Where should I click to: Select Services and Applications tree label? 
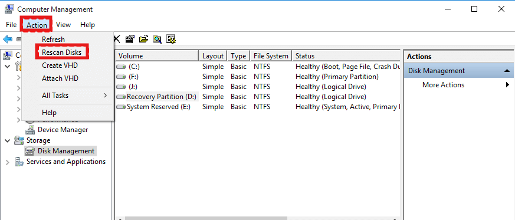[66, 162]
